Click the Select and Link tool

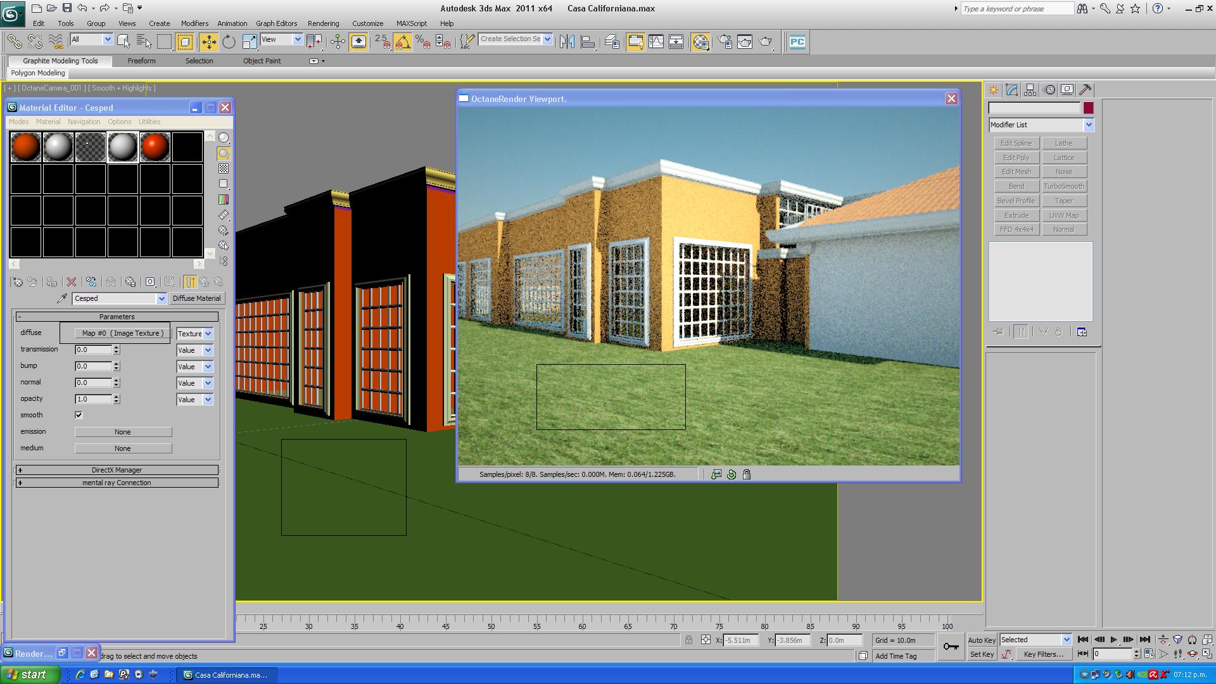(14, 42)
